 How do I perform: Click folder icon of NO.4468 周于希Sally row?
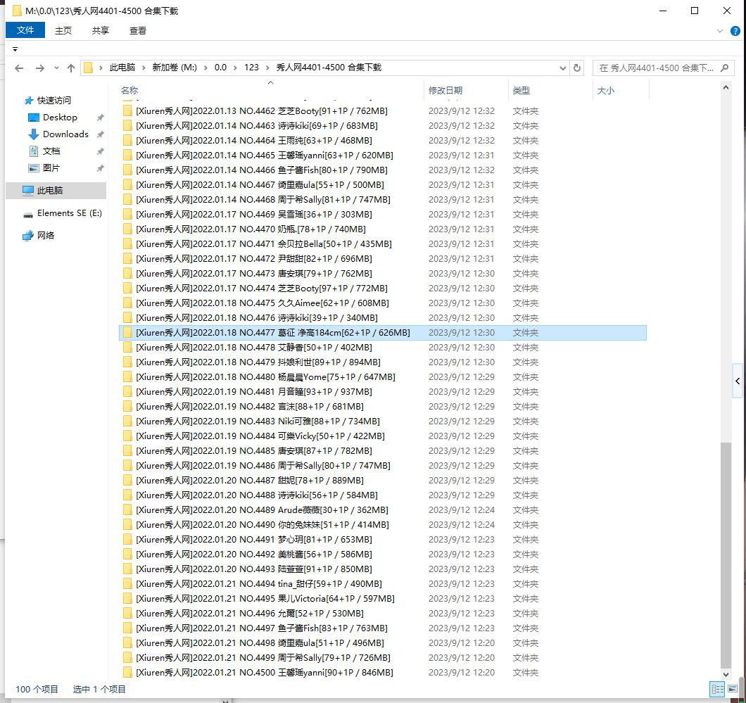127,200
